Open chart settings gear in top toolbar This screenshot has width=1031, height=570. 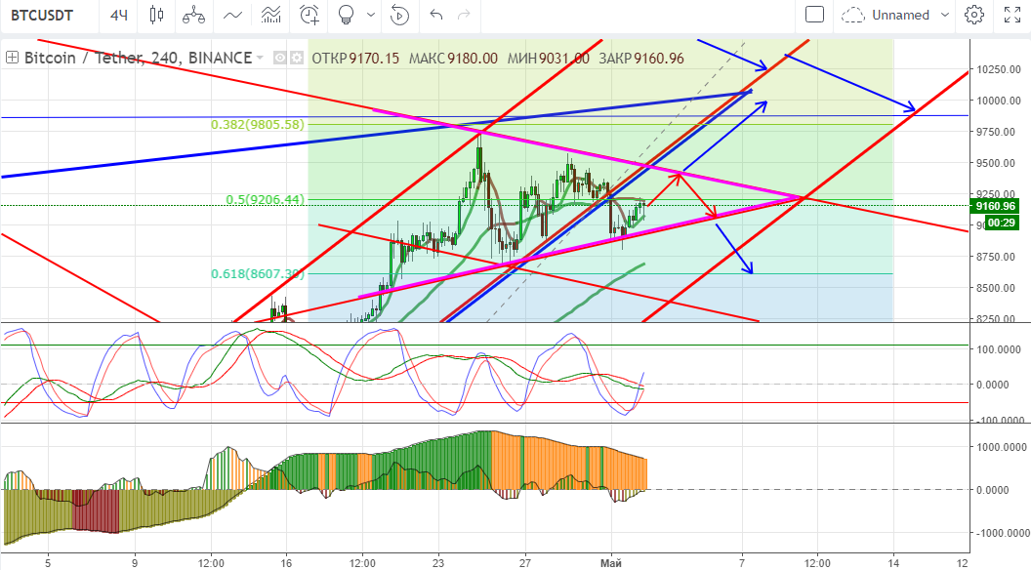click(x=973, y=15)
